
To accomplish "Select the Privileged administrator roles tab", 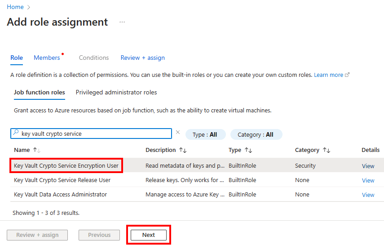I will click(116, 92).
